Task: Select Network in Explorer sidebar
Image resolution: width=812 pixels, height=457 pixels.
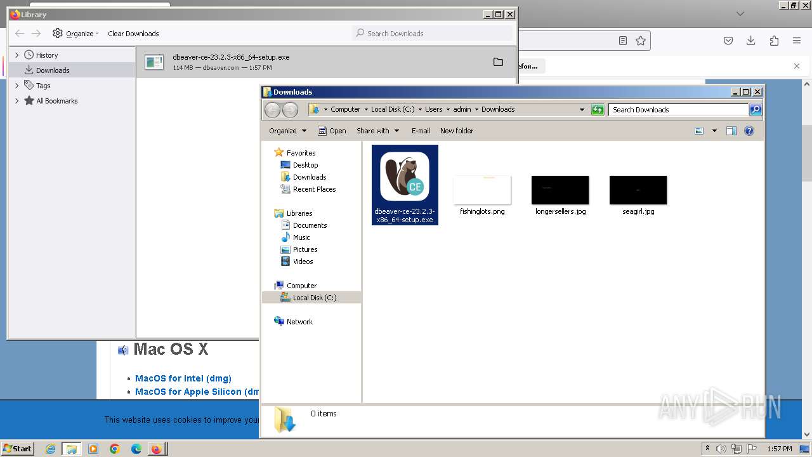Action: coord(299,322)
